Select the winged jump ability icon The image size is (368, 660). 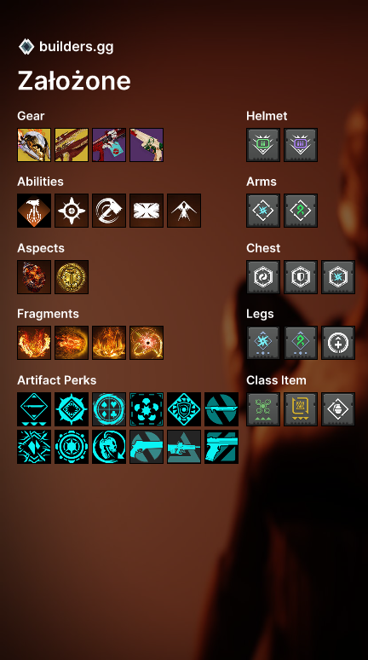184,211
